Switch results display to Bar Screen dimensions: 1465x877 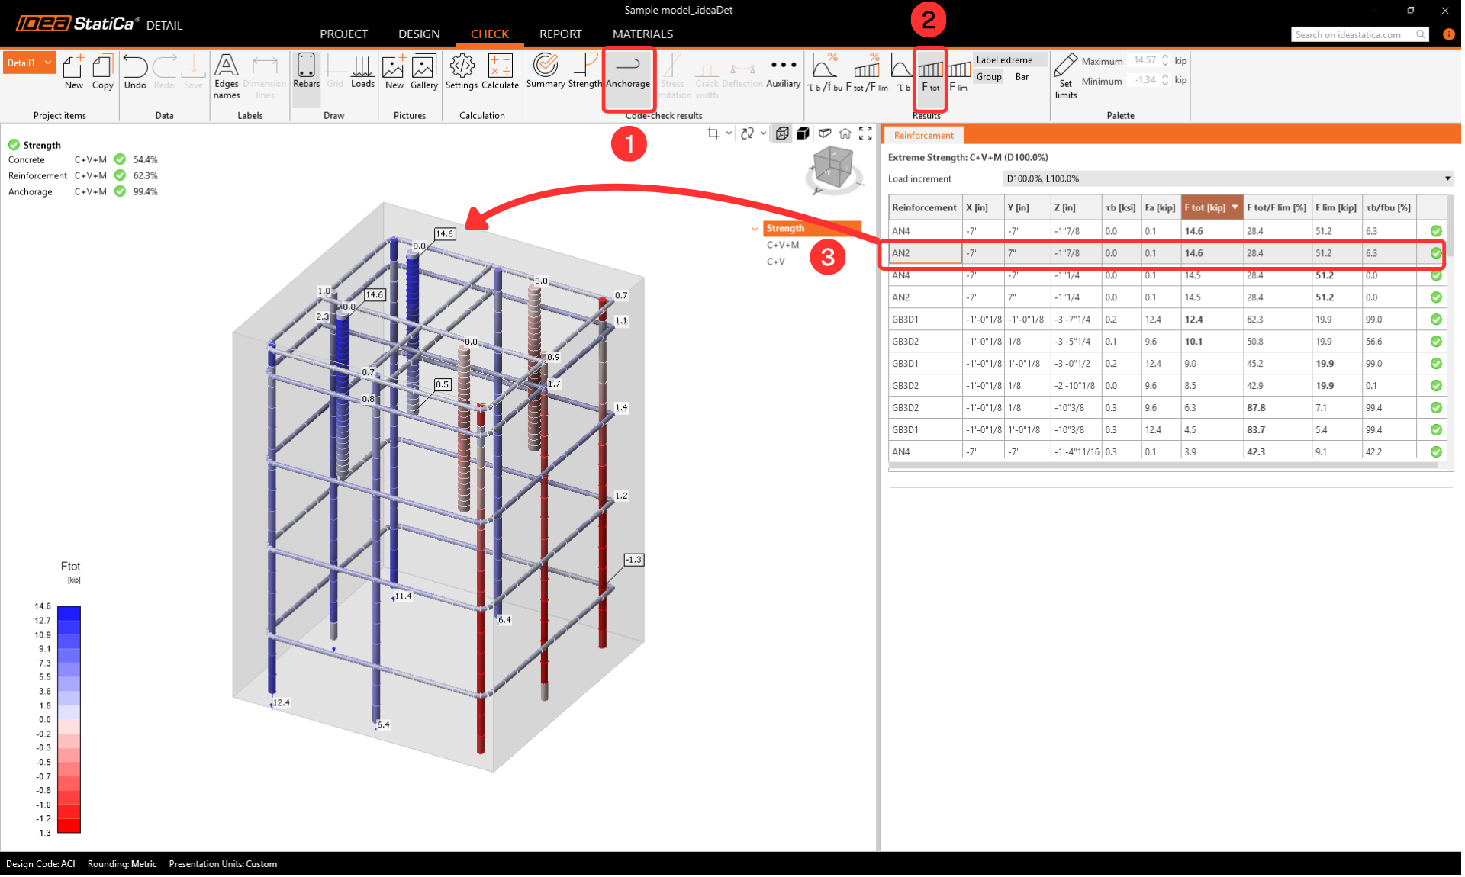pyautogui.click(x=1022, y=77)
